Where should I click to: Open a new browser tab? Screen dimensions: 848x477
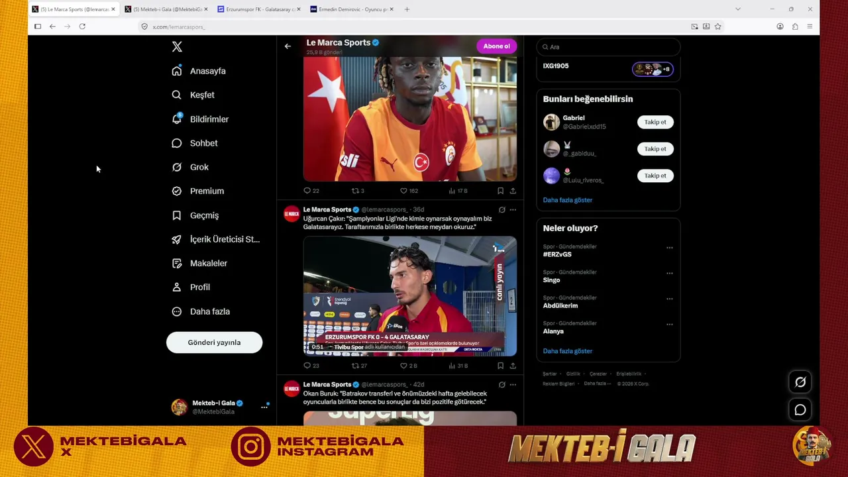click(407, 9)
